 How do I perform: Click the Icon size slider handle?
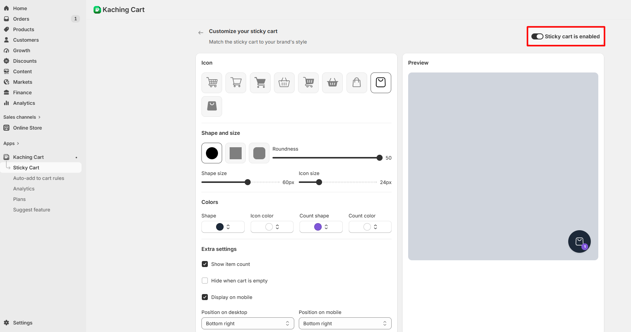tap(319, 182)
